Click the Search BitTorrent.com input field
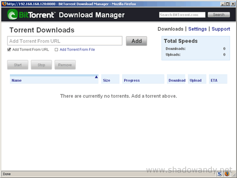Screen dimensions: 237x178 click(182, 15)
